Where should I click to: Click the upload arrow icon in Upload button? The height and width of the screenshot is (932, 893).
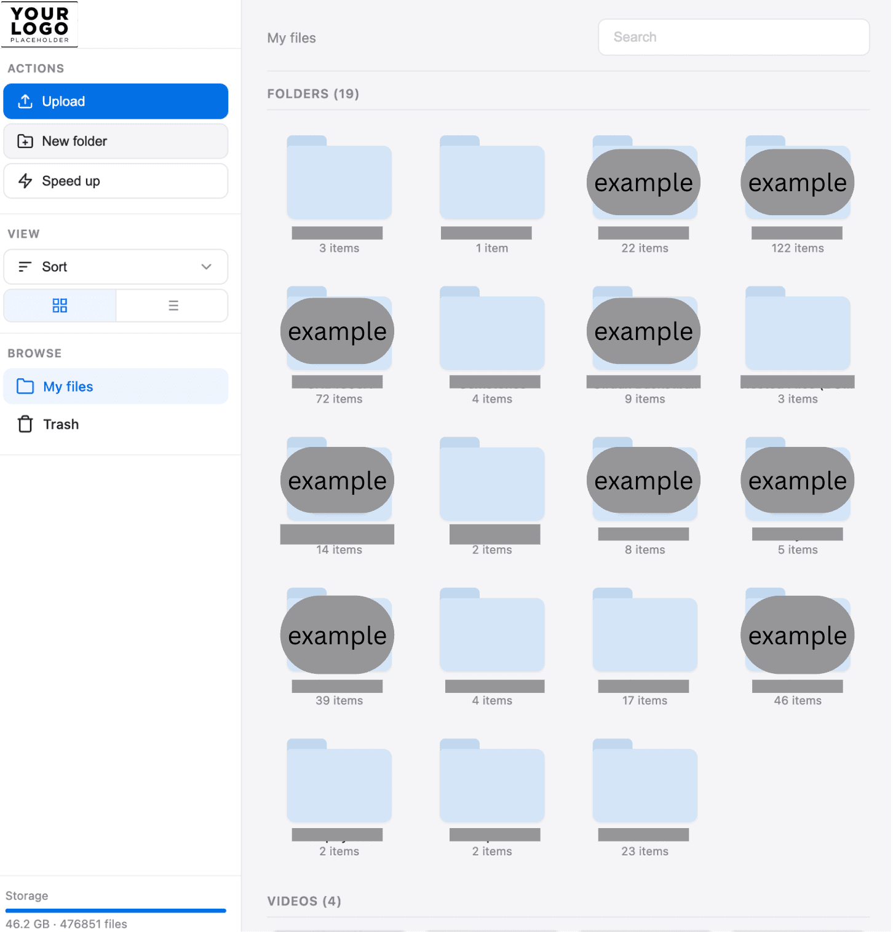click(x=25, y=101)
